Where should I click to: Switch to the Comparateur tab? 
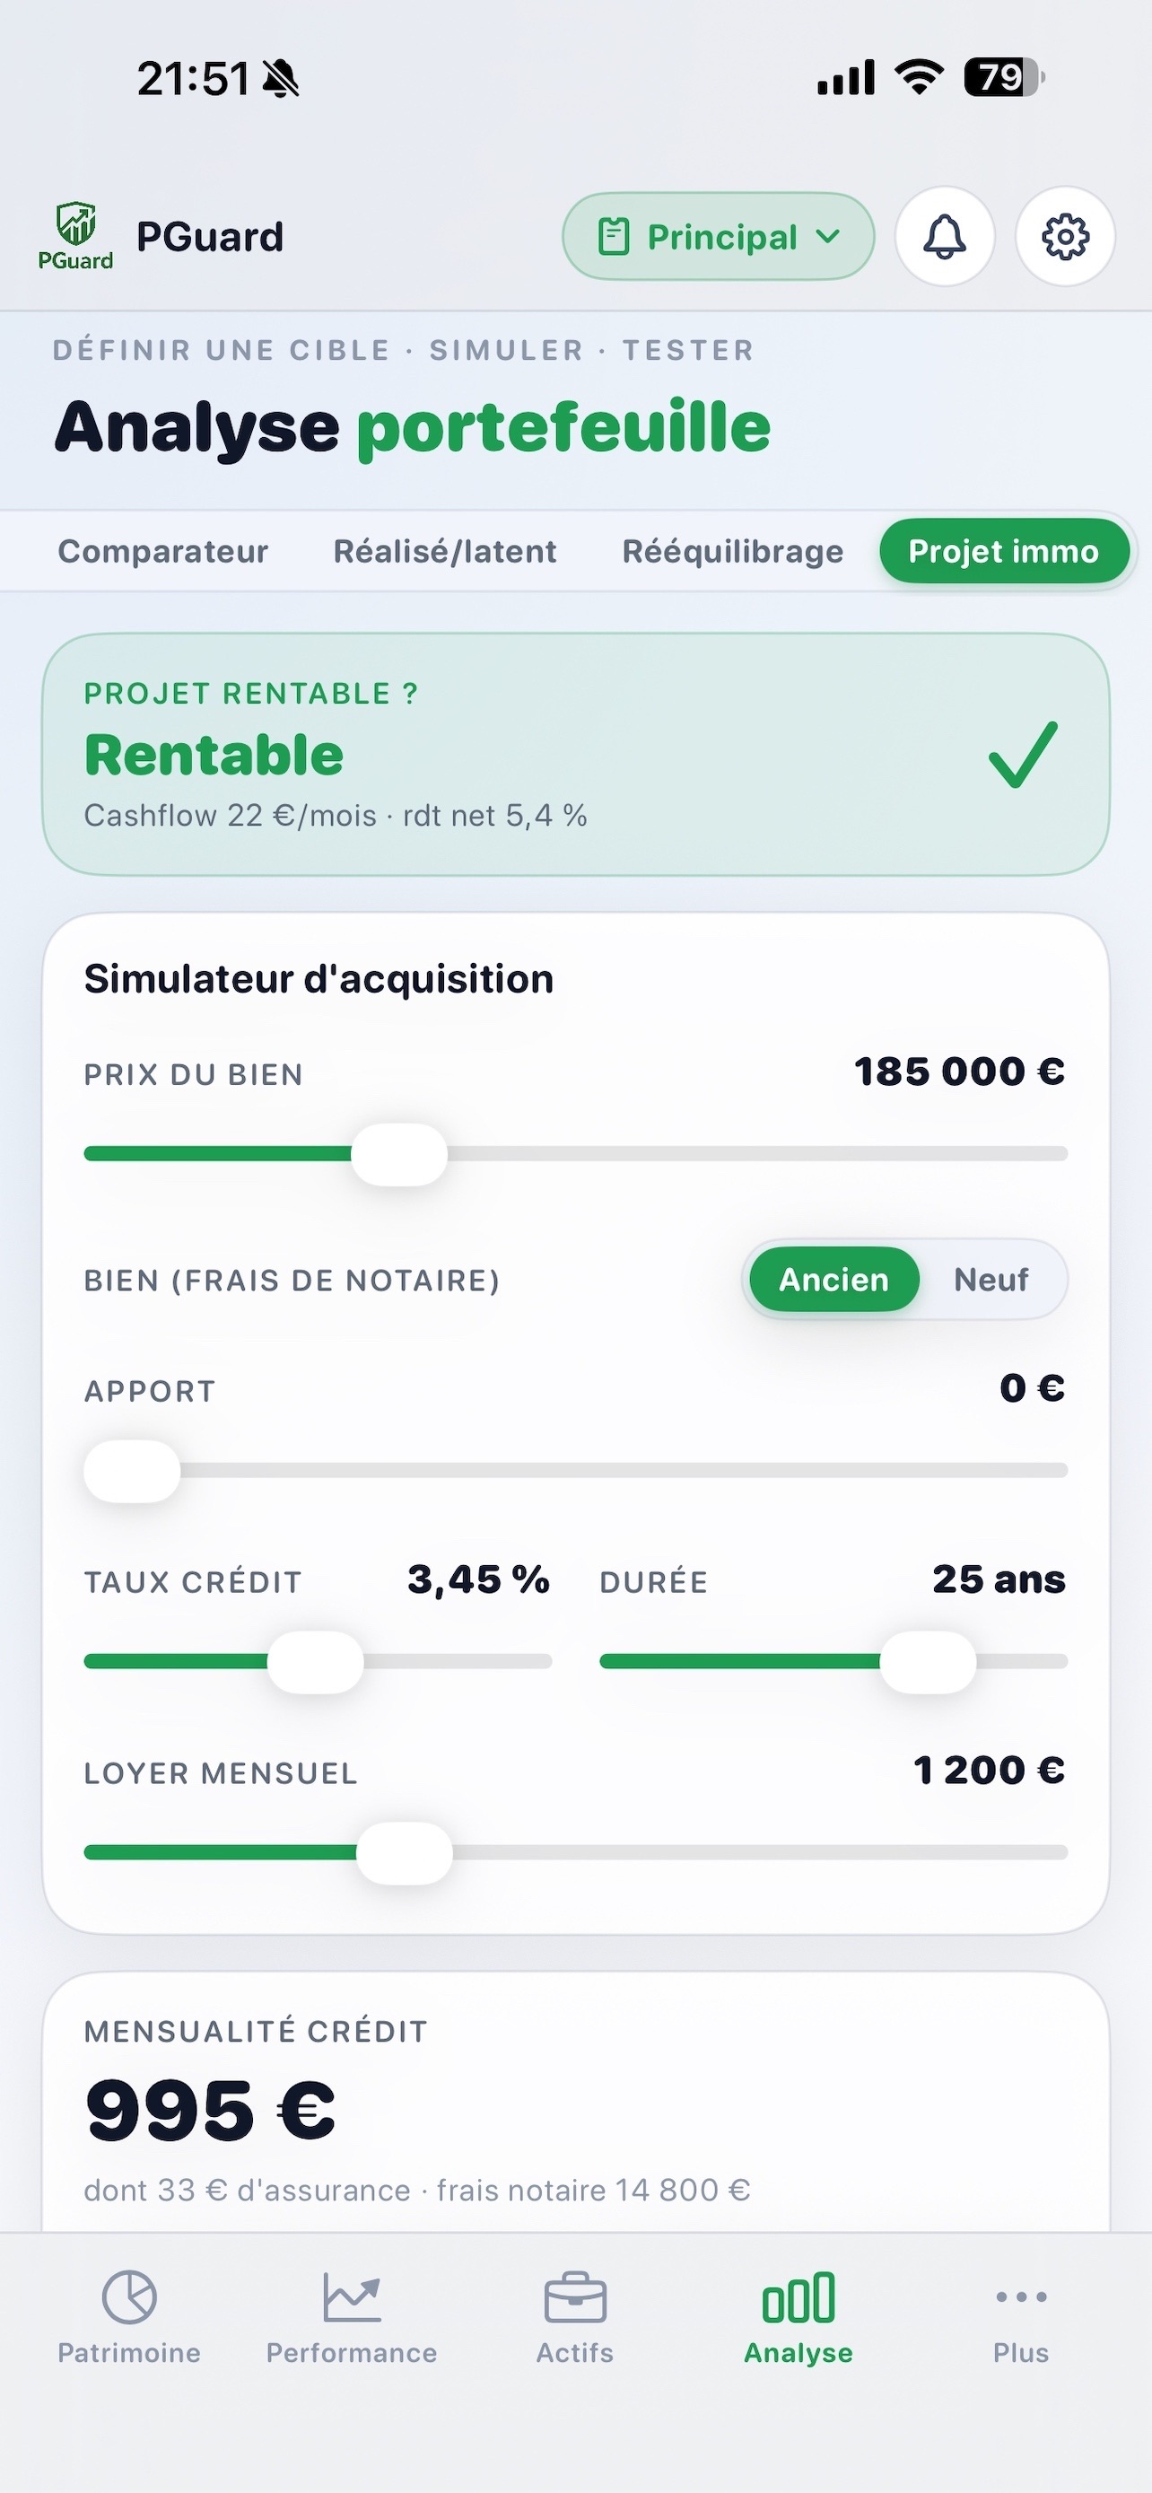(163, 552)
